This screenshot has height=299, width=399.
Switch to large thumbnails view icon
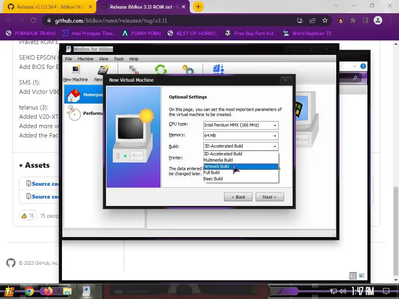click(x=362, y=276)
